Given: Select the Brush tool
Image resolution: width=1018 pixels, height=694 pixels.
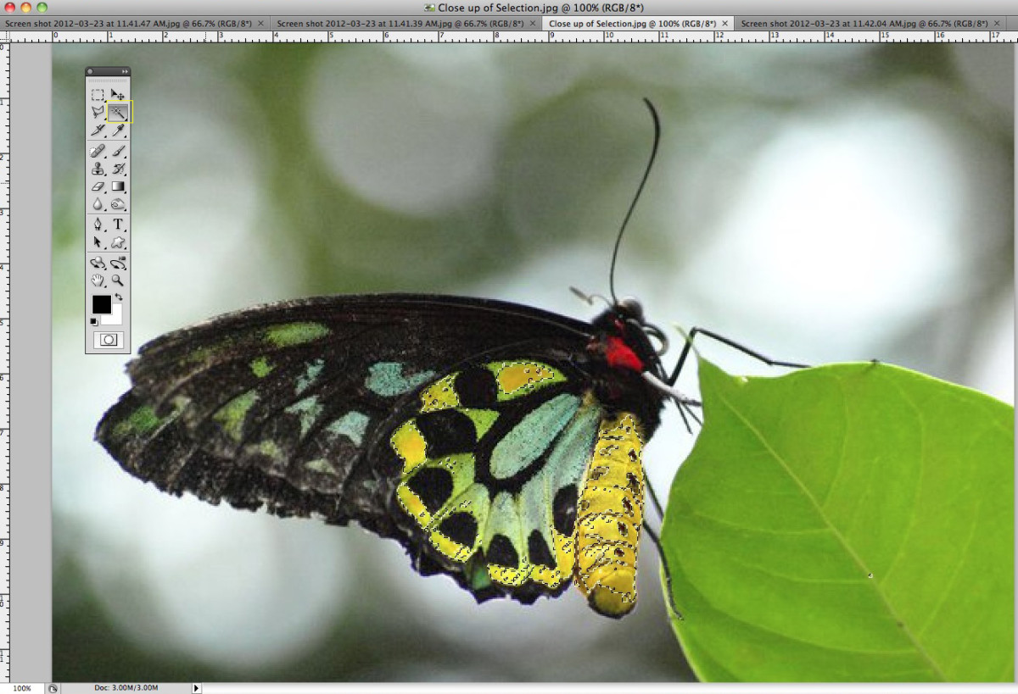Looking at the screenshot, I should point(119,151).
